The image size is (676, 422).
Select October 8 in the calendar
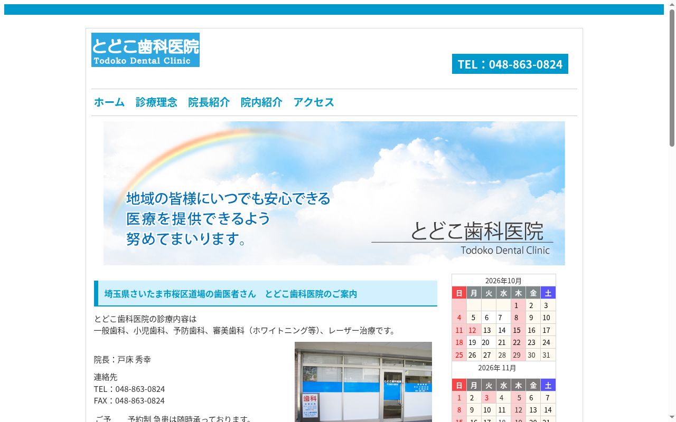coord(518,318)
